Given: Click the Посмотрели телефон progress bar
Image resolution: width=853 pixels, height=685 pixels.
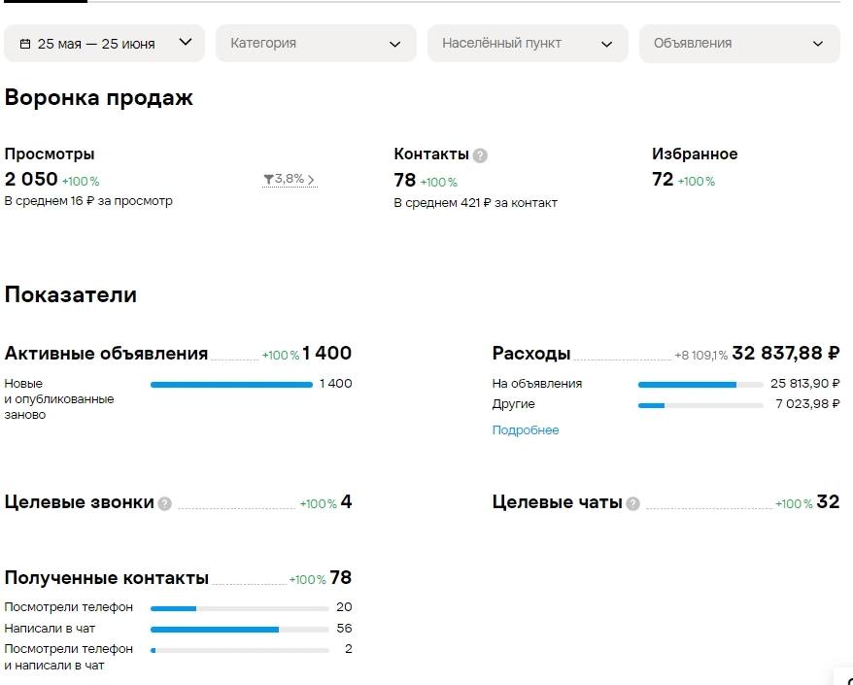Looking at the screenshot, I should [x=239, y=608].
